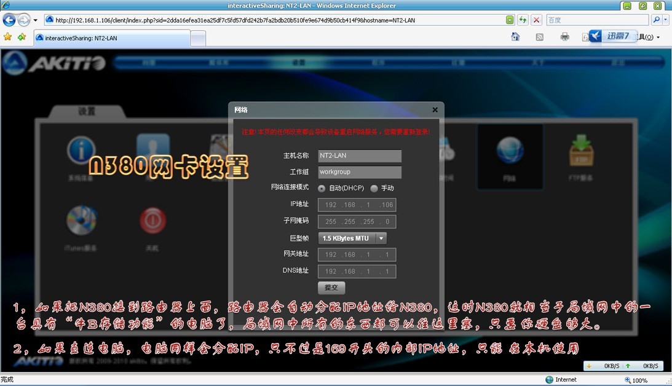Open the recent pages dropdown beside Forward

[x=36, y=20]
